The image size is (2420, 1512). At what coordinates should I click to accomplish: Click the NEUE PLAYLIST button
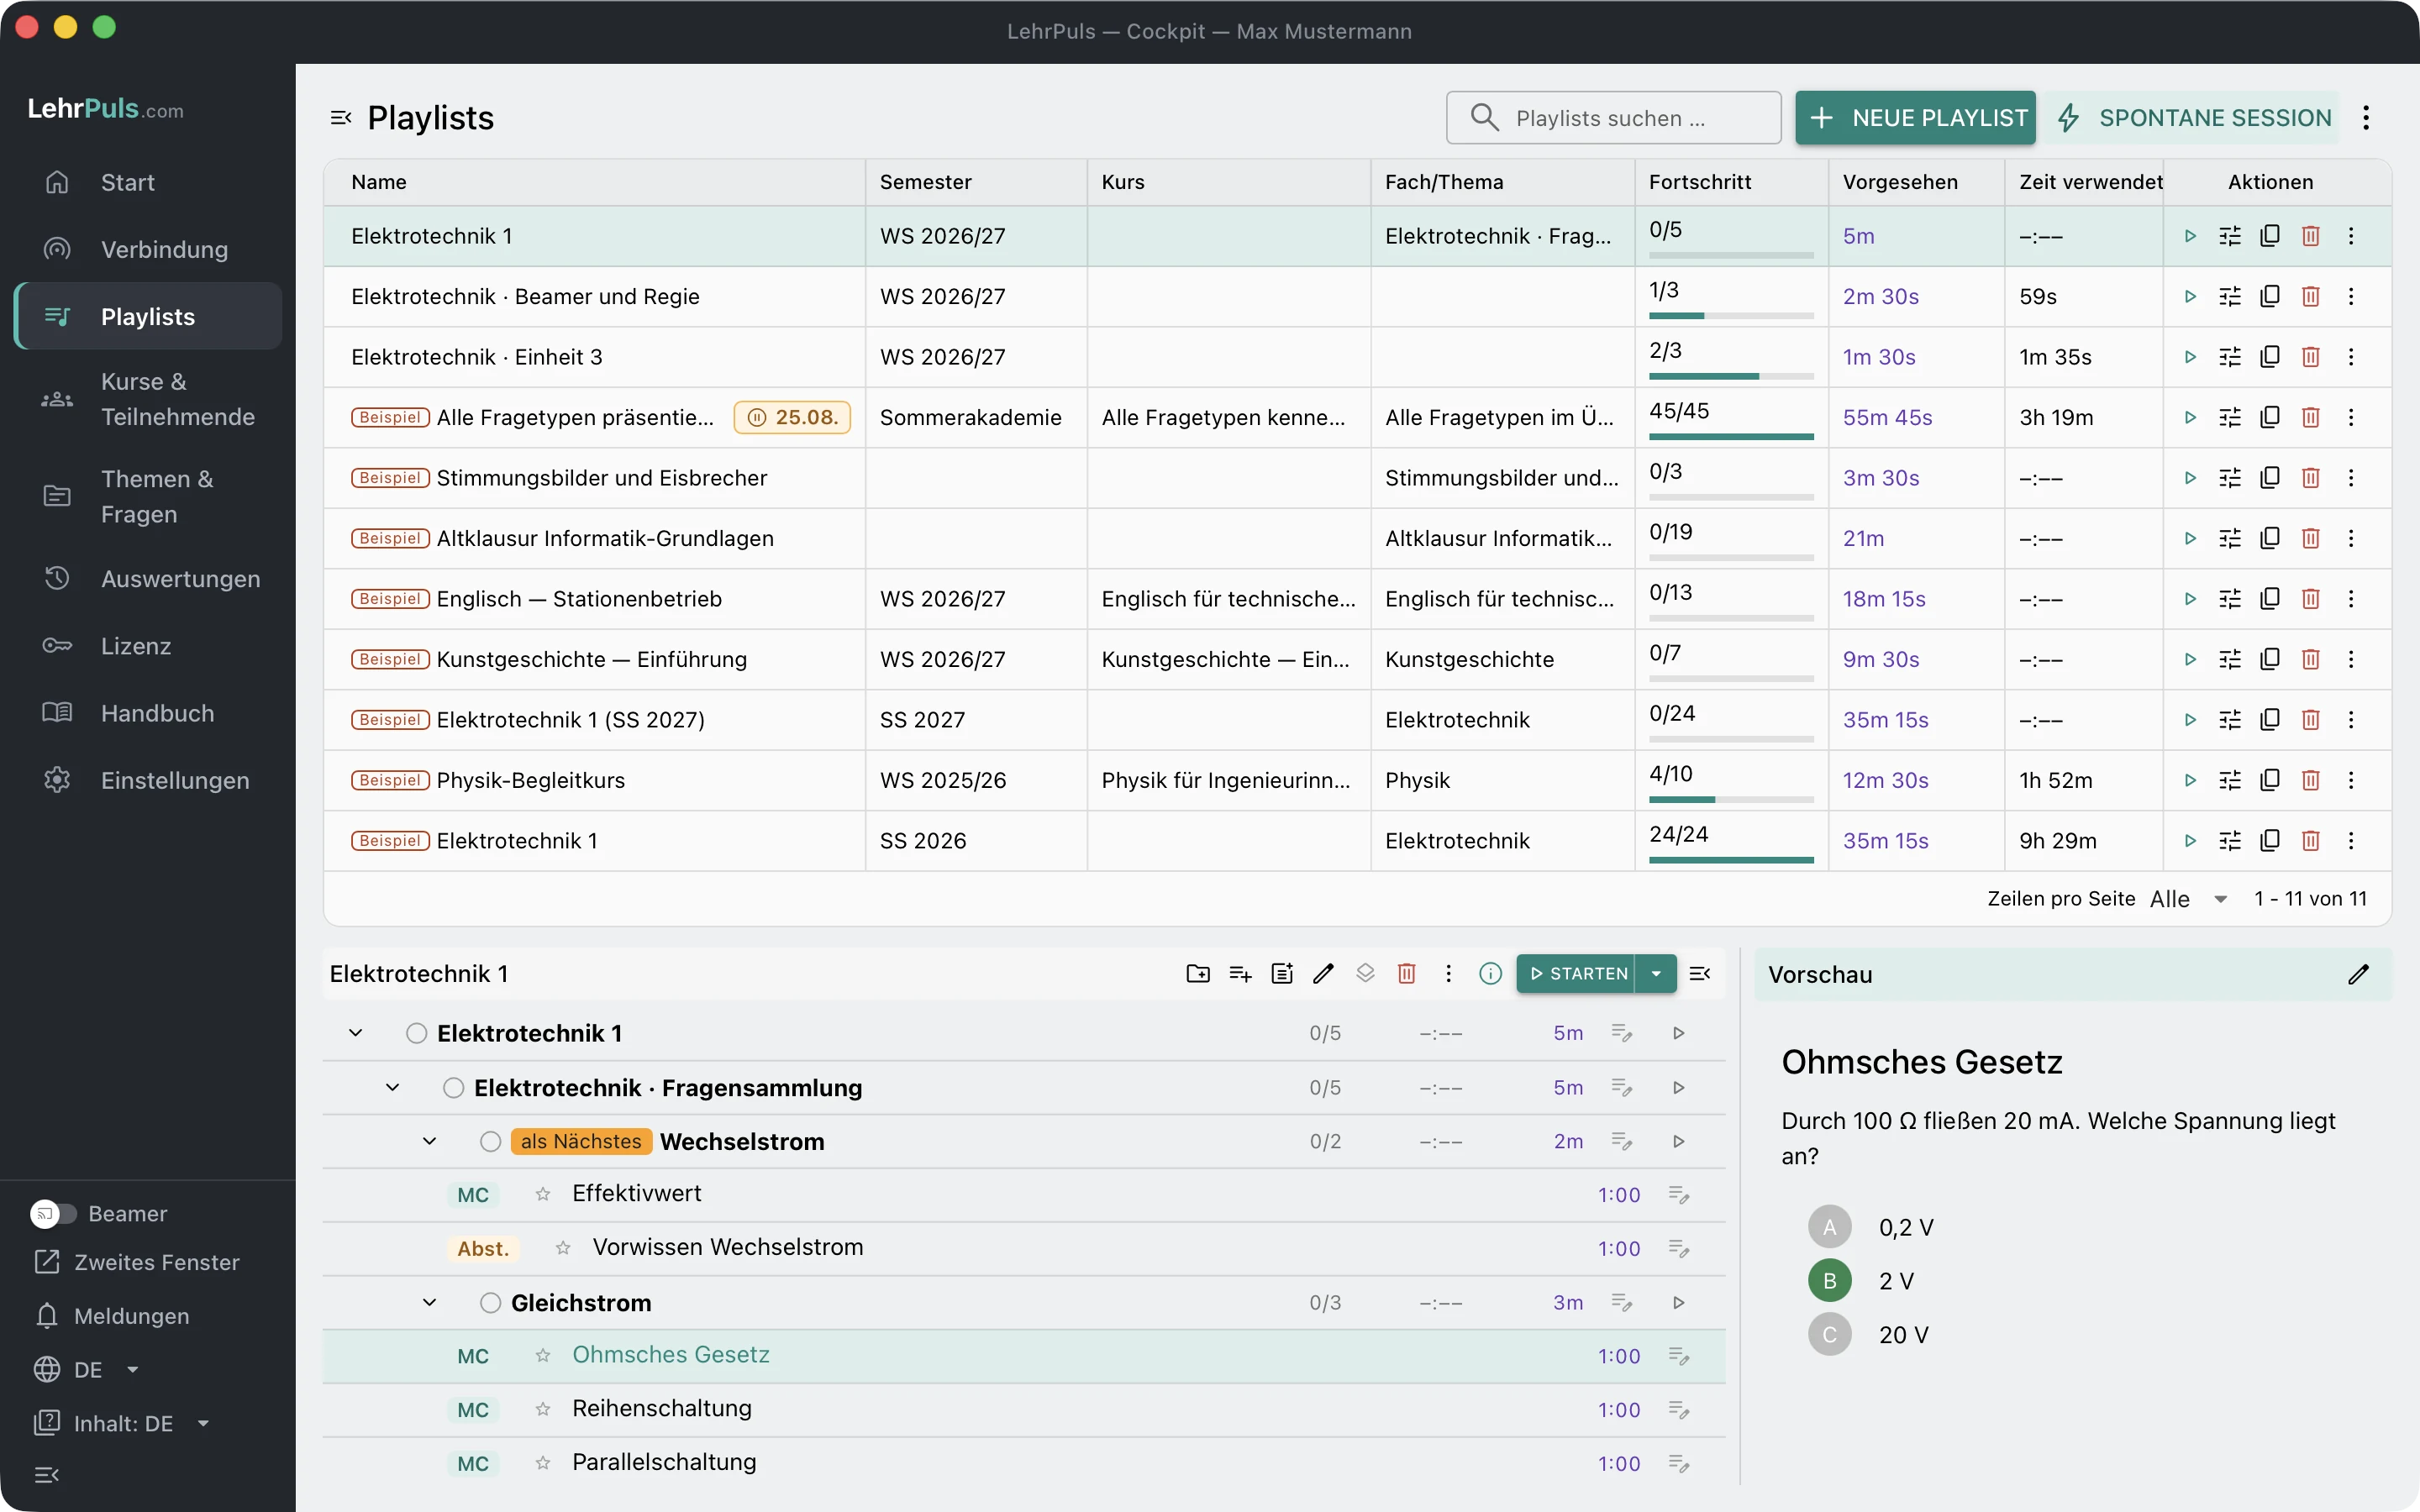click(1915, 118)
